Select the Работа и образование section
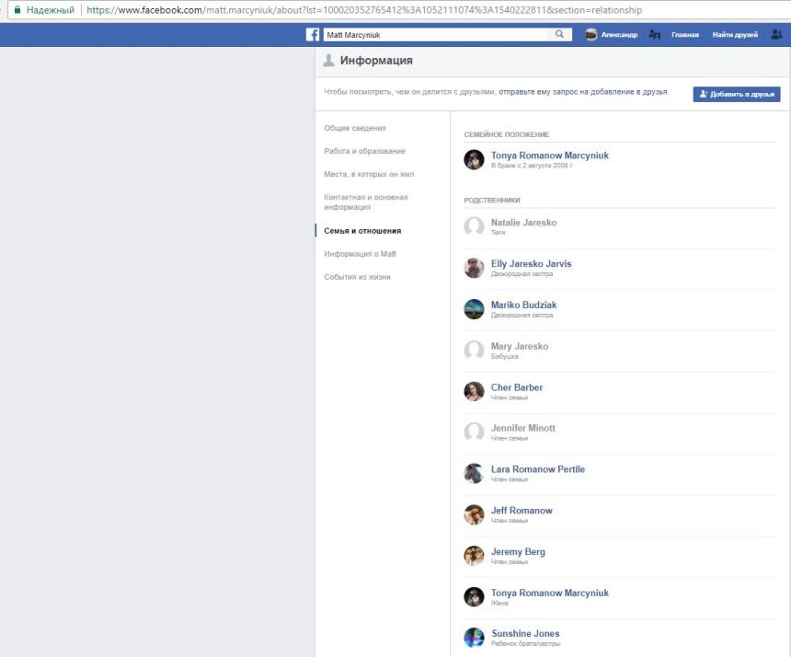791x657 pixels. pos(364,151)
